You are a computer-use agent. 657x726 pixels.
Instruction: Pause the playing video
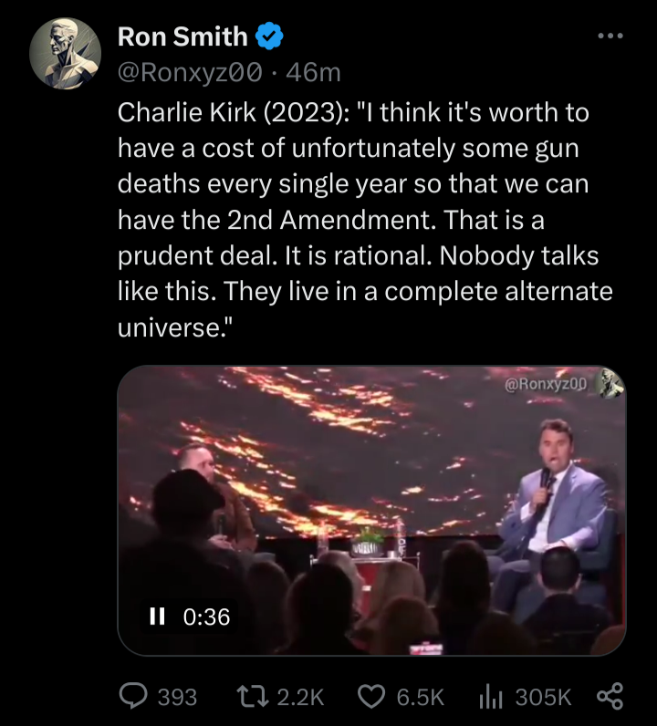point(157,617)
